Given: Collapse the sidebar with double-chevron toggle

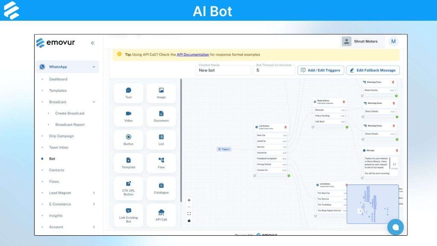Looking at the screenshot, I should pos(93,42).
